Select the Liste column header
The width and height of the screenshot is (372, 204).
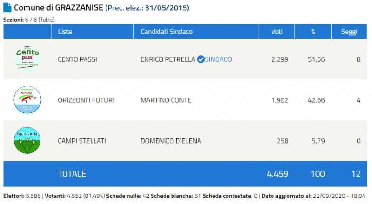coord(65,32)
